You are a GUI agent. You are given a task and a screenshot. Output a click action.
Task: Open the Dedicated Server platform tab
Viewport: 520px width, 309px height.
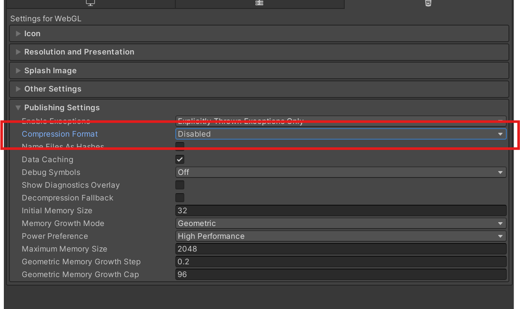click(259, 3)
